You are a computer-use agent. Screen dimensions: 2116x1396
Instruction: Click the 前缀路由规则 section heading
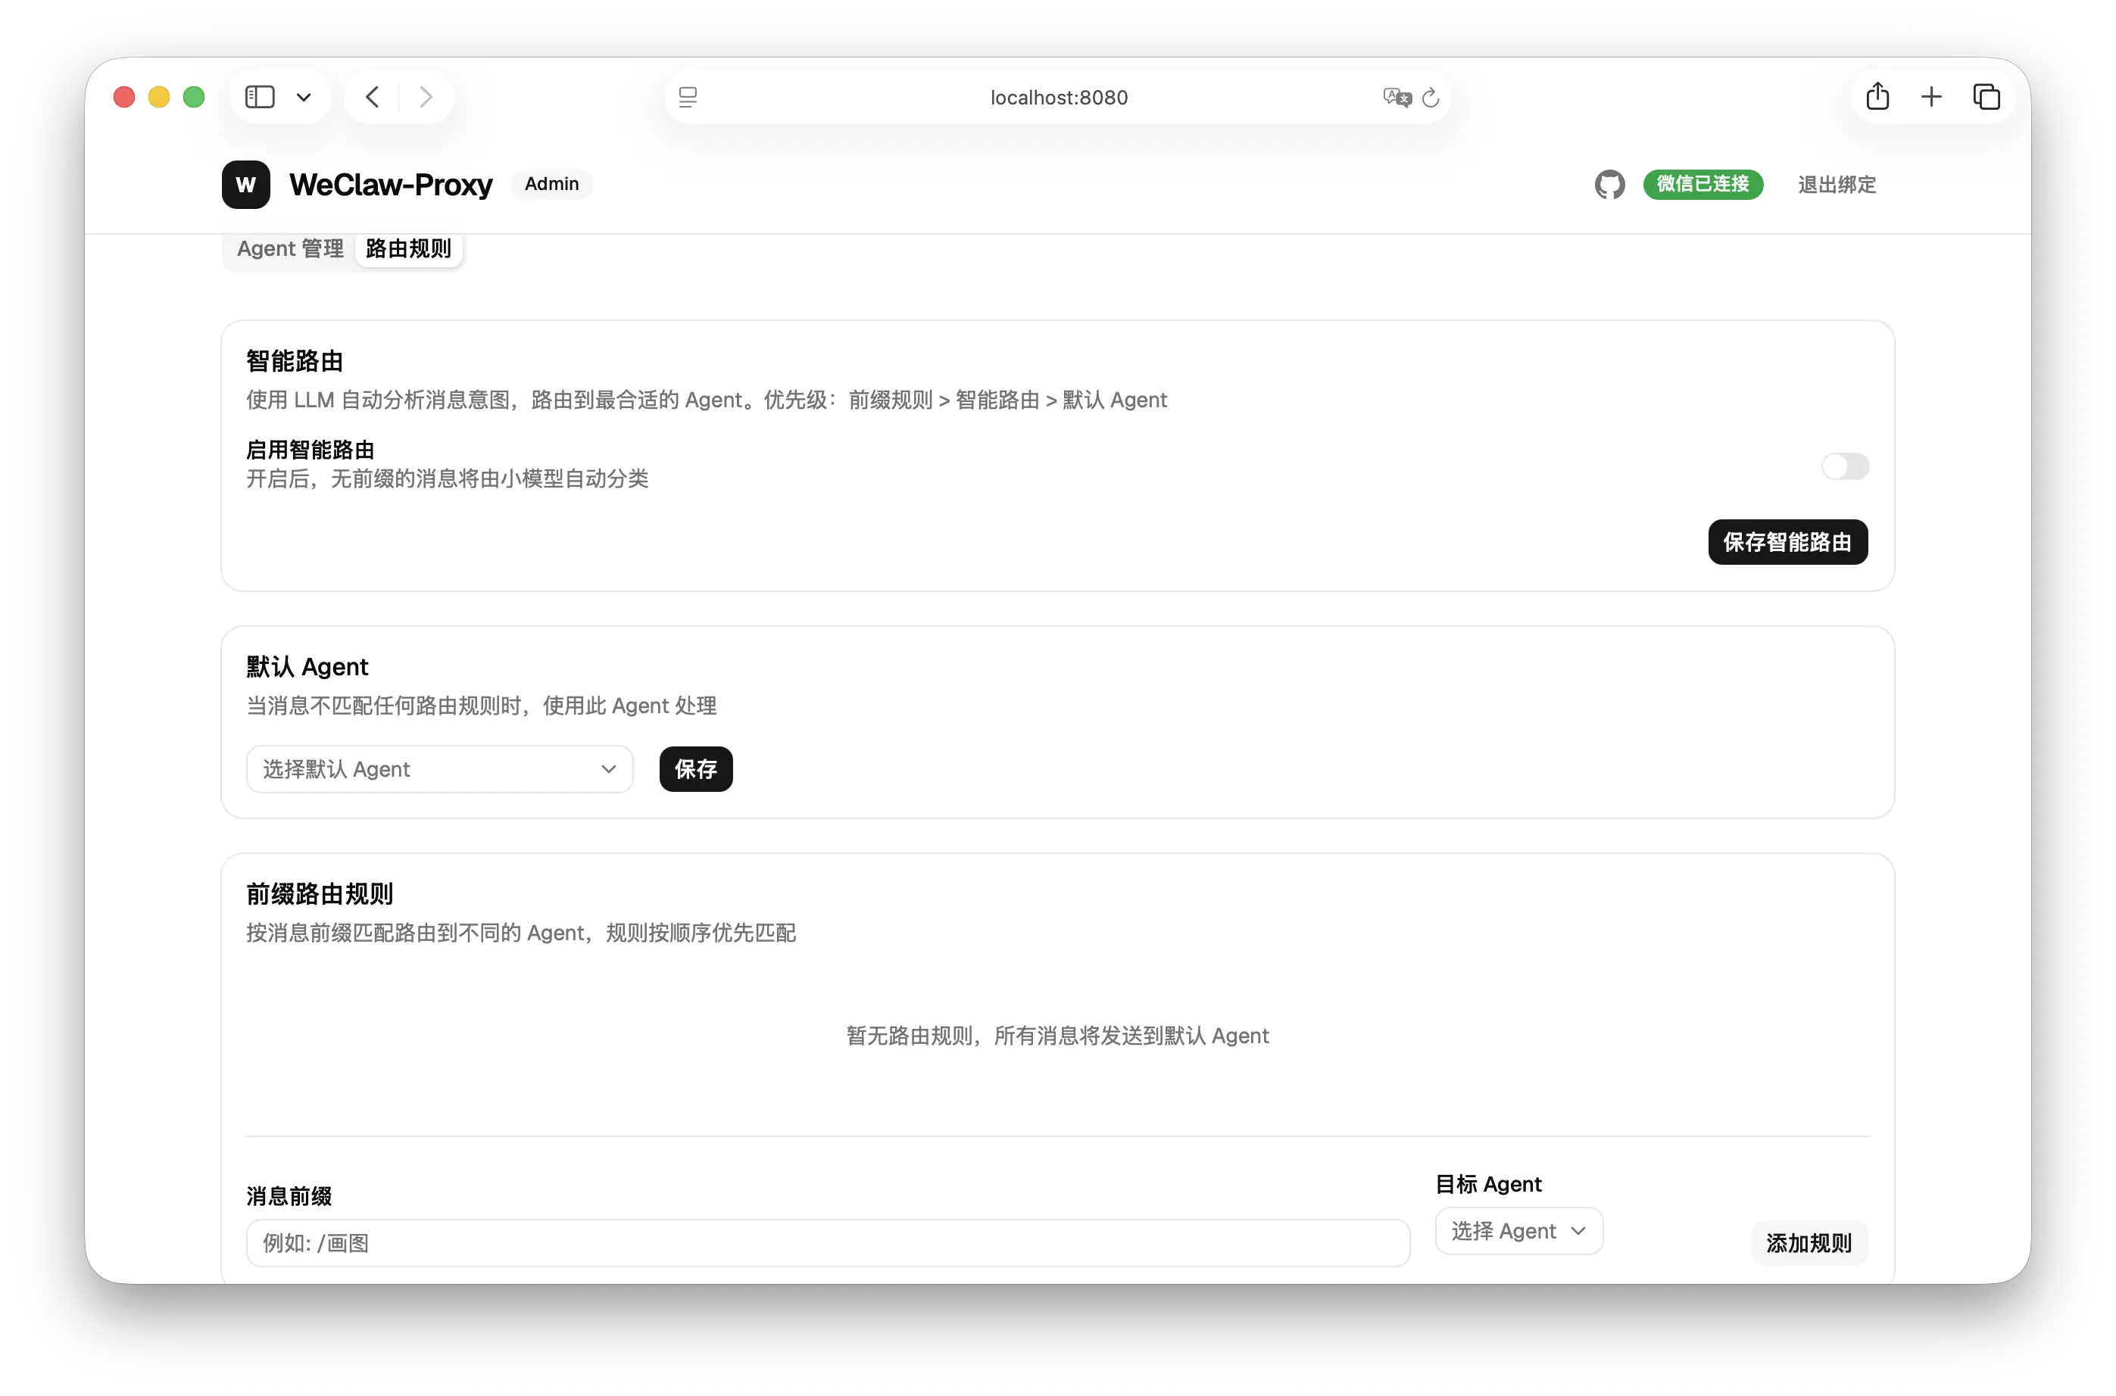(320, 894)
